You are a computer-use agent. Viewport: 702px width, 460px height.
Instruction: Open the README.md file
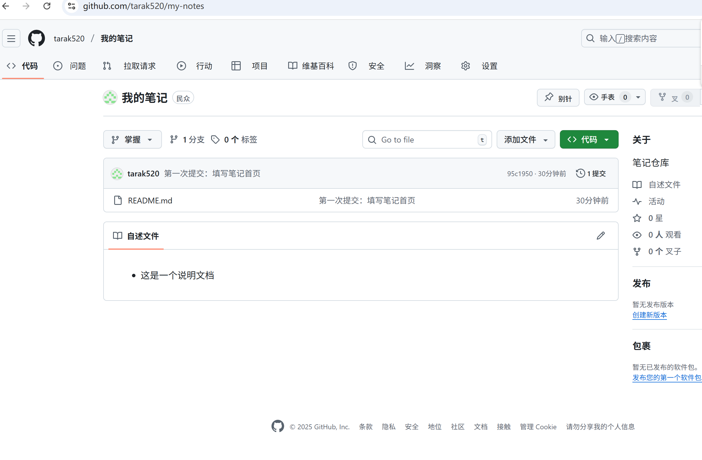click(150, 201)
